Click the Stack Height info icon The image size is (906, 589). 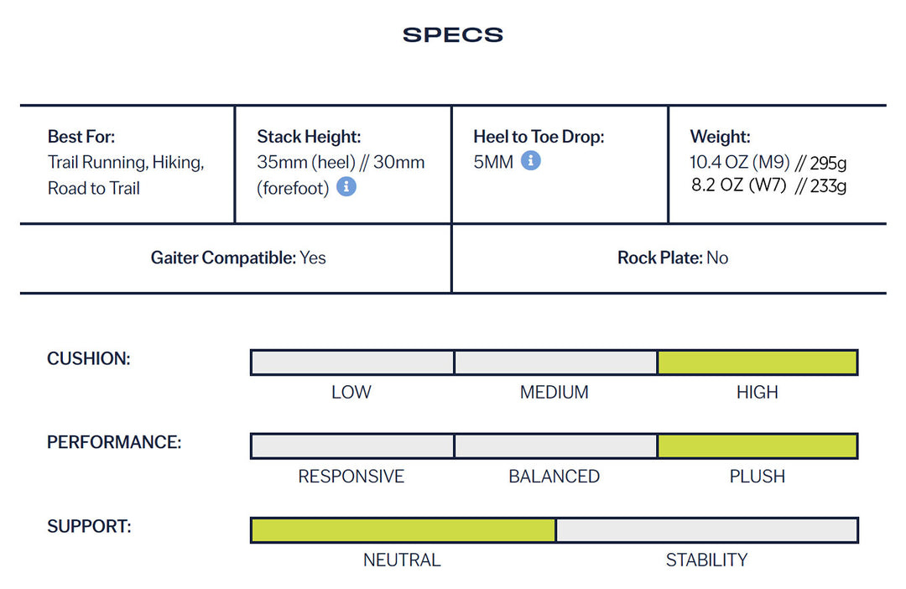346,187
